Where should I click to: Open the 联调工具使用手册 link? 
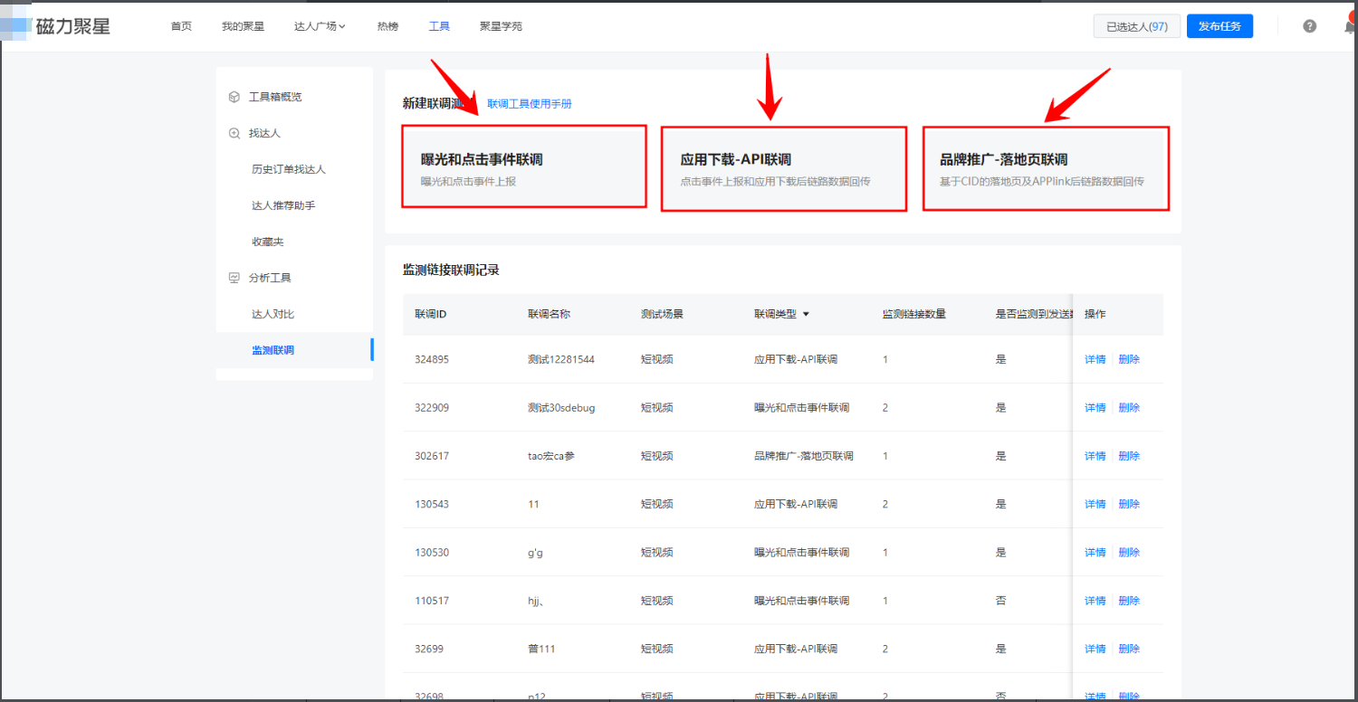(x=530, y=104)
